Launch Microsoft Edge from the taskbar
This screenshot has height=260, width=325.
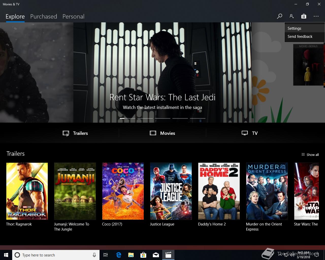click(x=119, y=255)
